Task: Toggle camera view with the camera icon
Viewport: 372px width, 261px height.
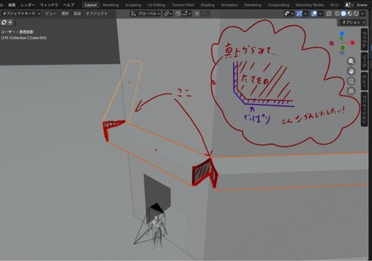Action: tap(351, 81)
